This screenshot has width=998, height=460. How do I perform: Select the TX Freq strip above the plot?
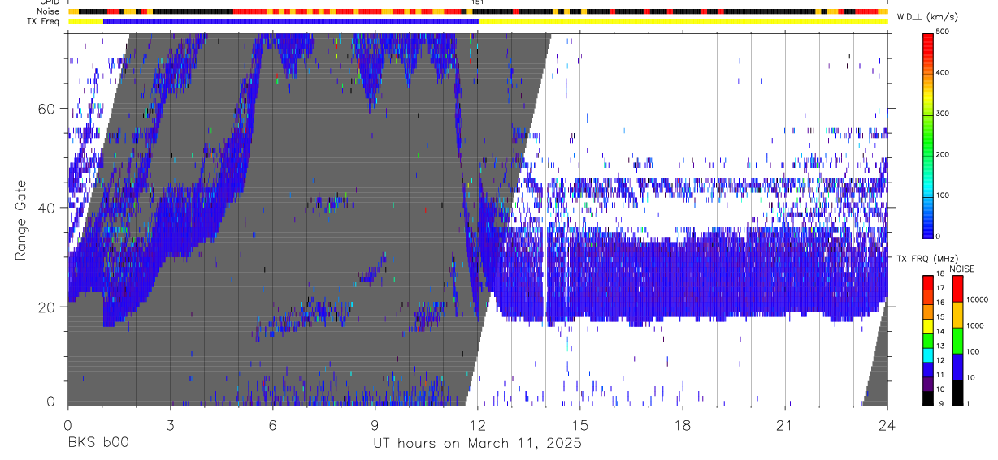pos(478,21)
